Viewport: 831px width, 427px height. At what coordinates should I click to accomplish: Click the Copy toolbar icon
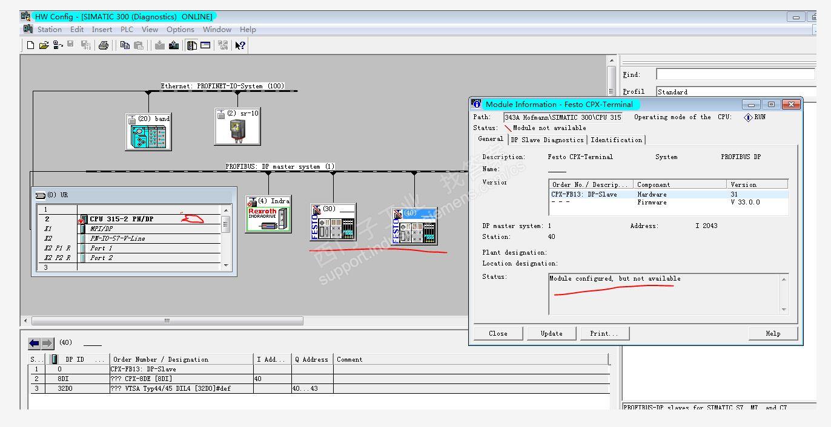coord(125,45)
